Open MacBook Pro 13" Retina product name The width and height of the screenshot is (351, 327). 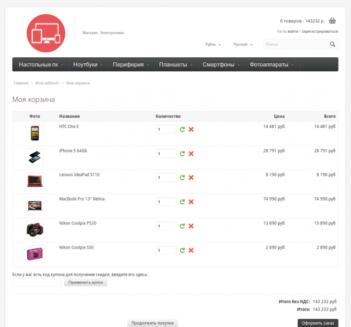tap(82, 199)
